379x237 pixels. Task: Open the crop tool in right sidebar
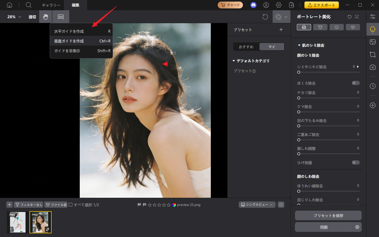click(372, 55)
